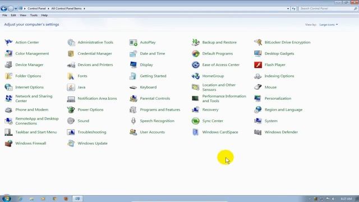This screenshot has width=359, height=202.
Task: Open the recent pages arrow beside Forward
Action: click(x=16, y=9)
